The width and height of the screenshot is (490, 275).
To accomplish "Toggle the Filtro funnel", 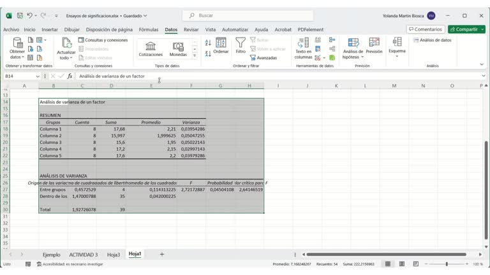I will coord(241,46).
